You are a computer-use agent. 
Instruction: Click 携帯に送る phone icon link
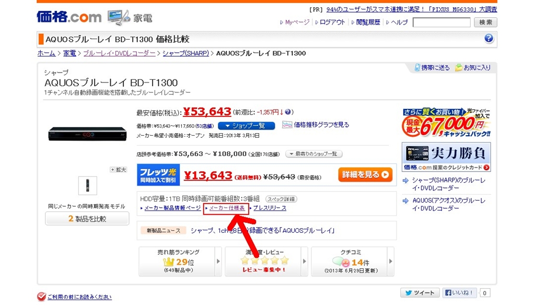(432, 67)
